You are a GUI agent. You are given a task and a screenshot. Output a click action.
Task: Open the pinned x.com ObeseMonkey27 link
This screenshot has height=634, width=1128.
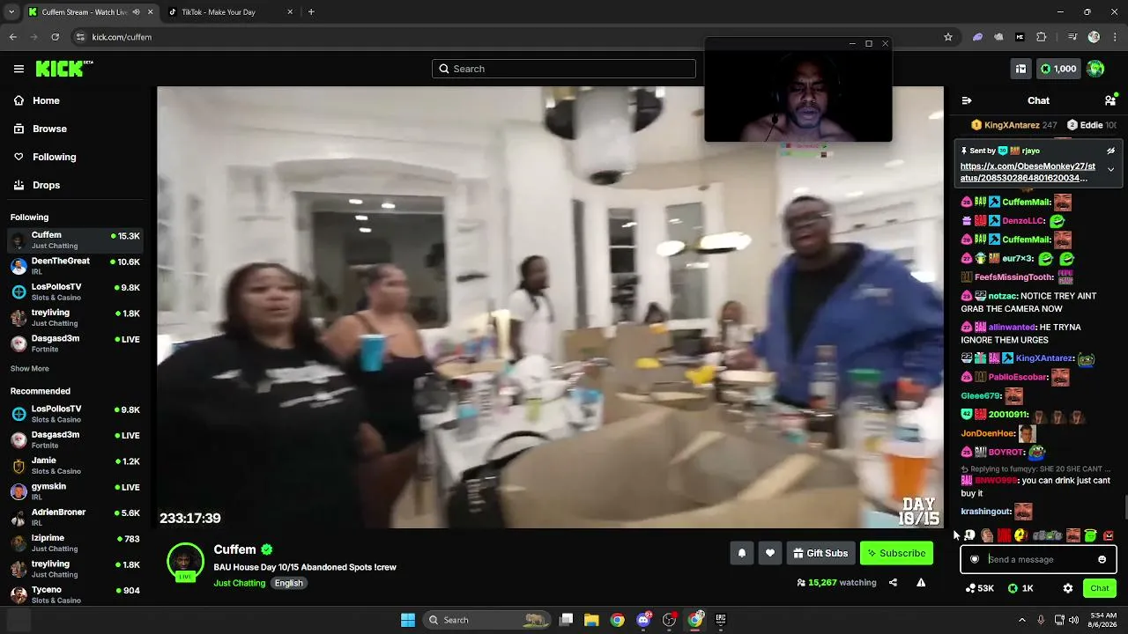[1028, 172]
